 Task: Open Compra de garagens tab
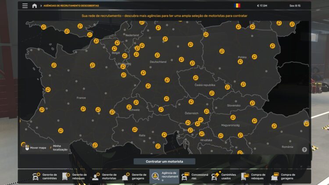point(284,176)
